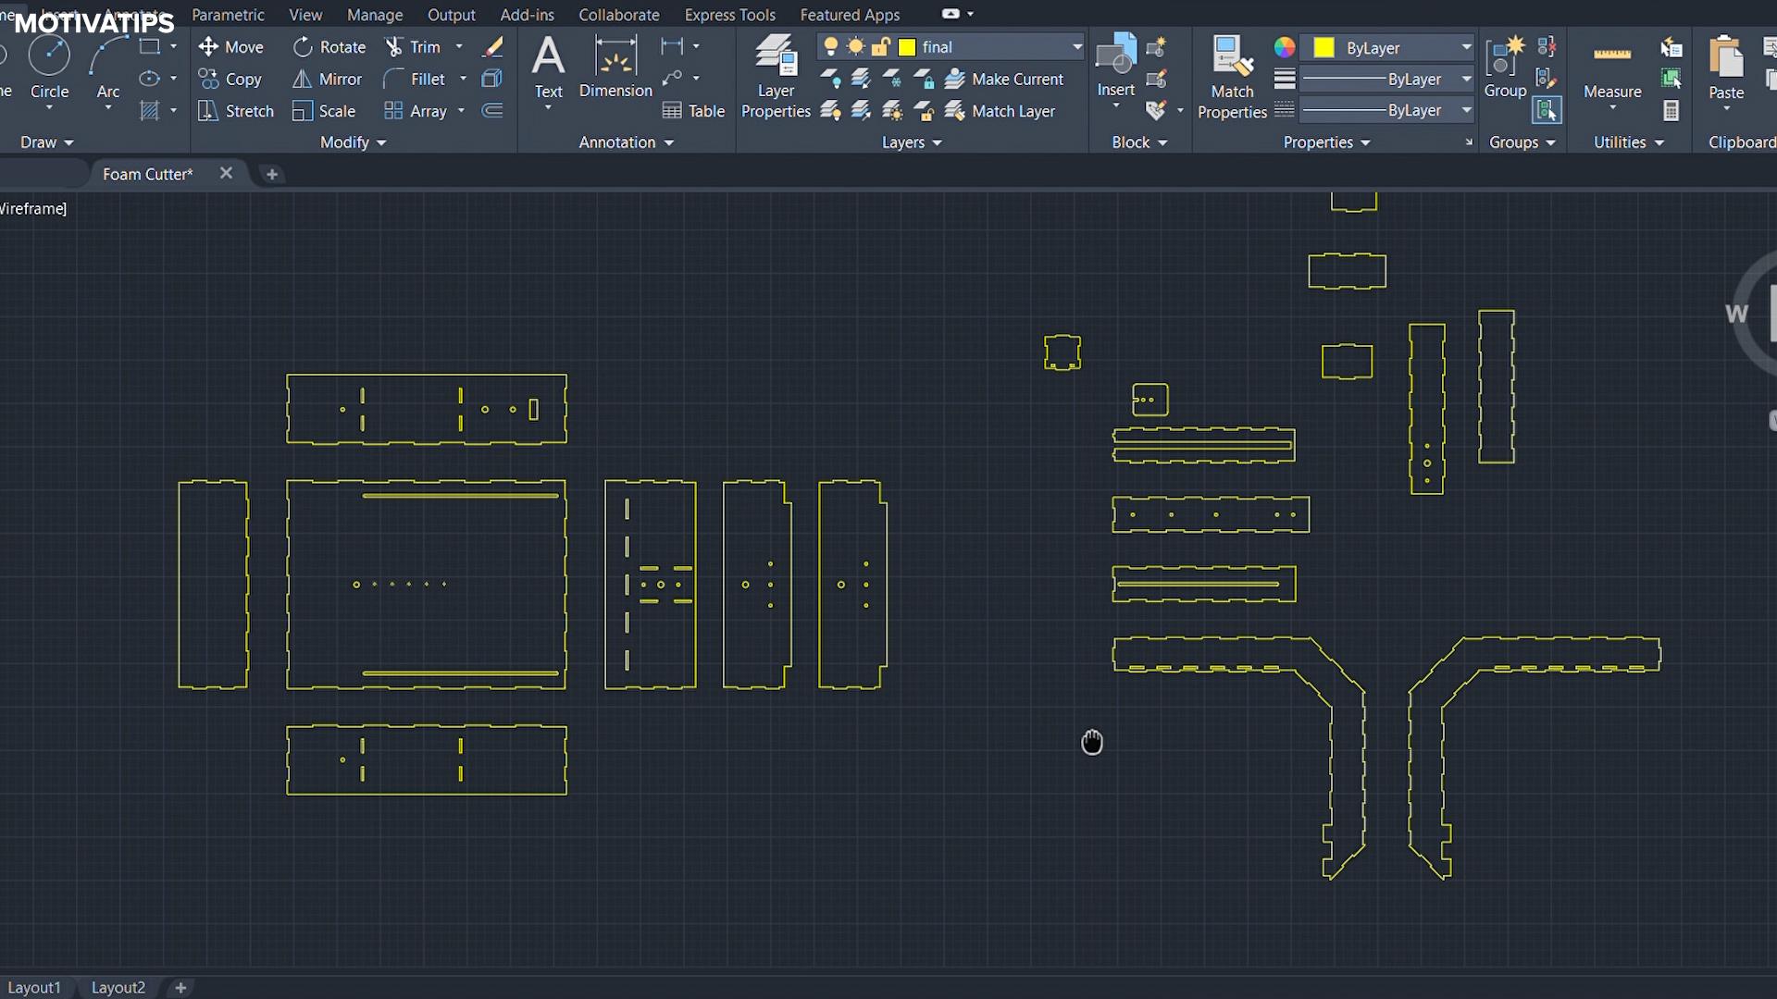1777x999 pixels.
Task: Click the ByLayer color swatch
Action: coord(1325,46)
